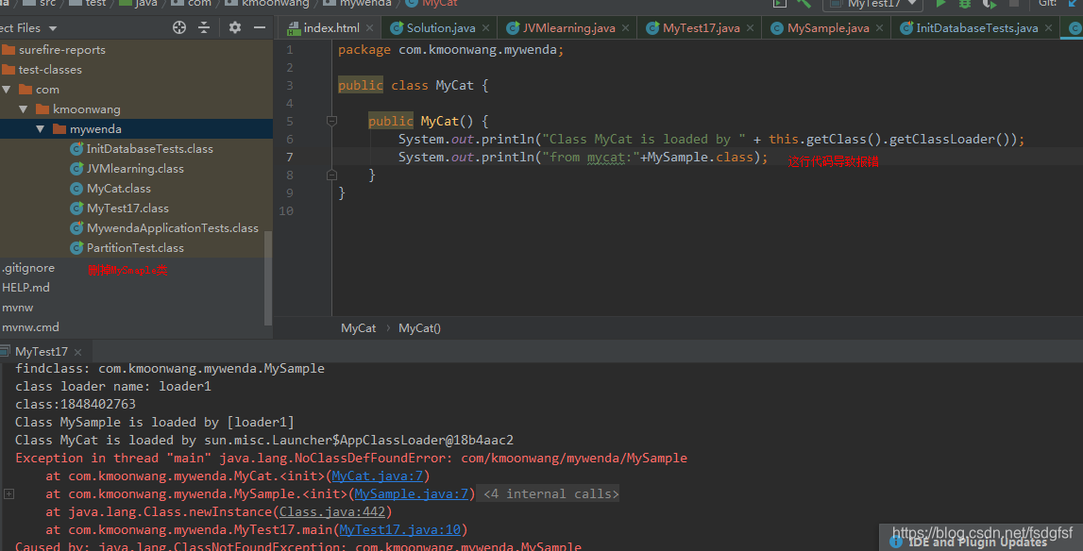Close the index.html editor tab
The image size is (1083, 551).
[369, 28]
